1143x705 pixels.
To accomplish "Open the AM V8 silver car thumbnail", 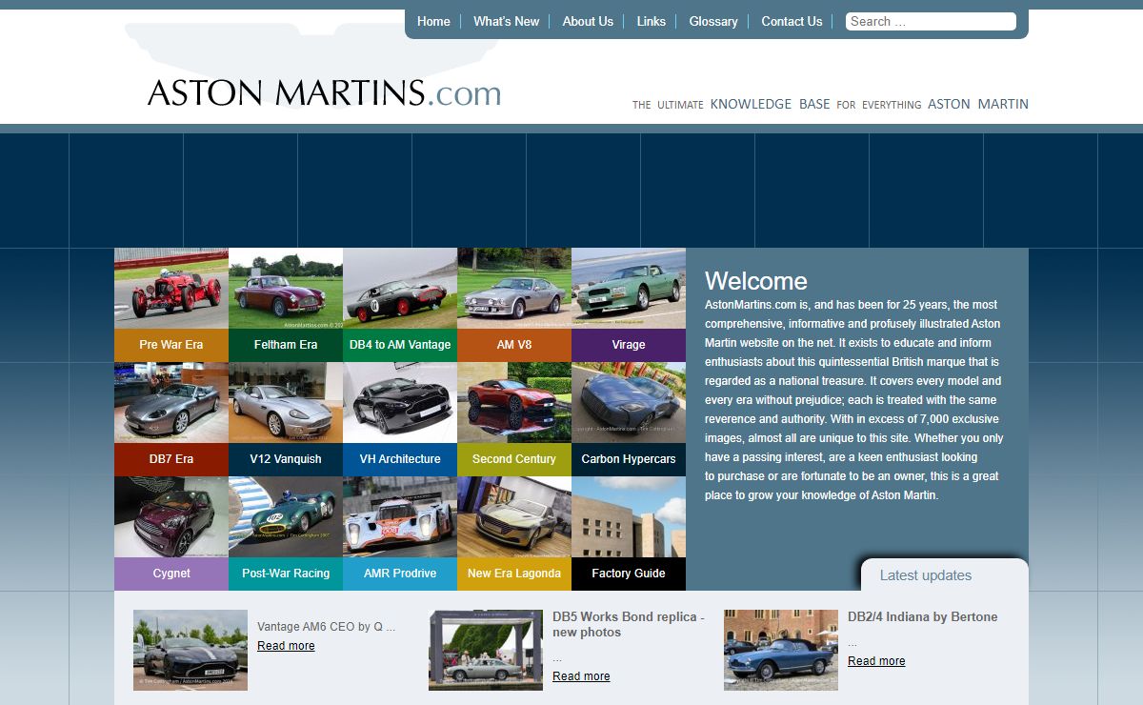I will (x=514, y=289).
